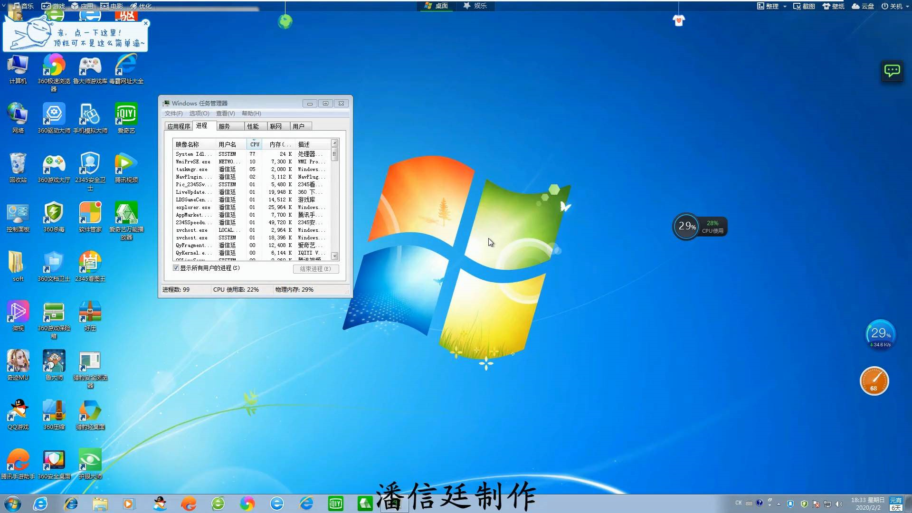Open iQIYI icon in taskbar
The height and width of the screenshot is (513, 912).
pyautogui.click(x=336, y=503)
